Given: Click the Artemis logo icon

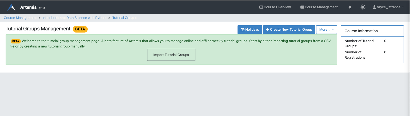Looking at the screenshot, I should coord(11,7).
